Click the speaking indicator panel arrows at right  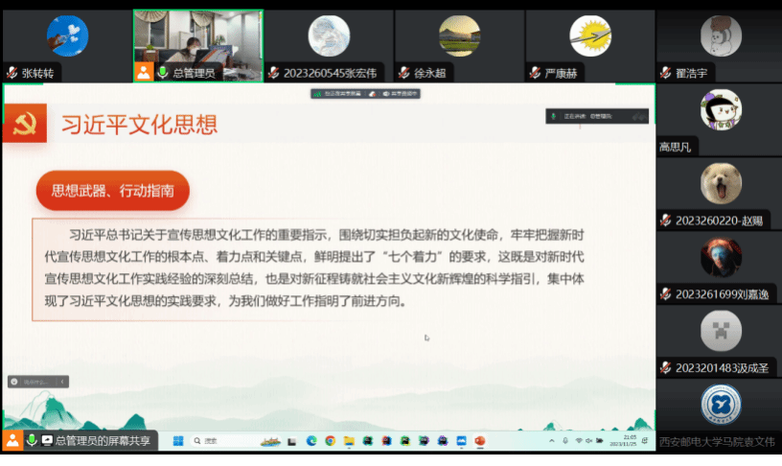pyautogui.click(x=639, y=117)
